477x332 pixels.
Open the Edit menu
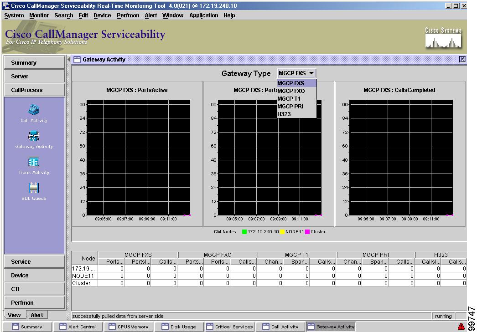coord(83,15)
